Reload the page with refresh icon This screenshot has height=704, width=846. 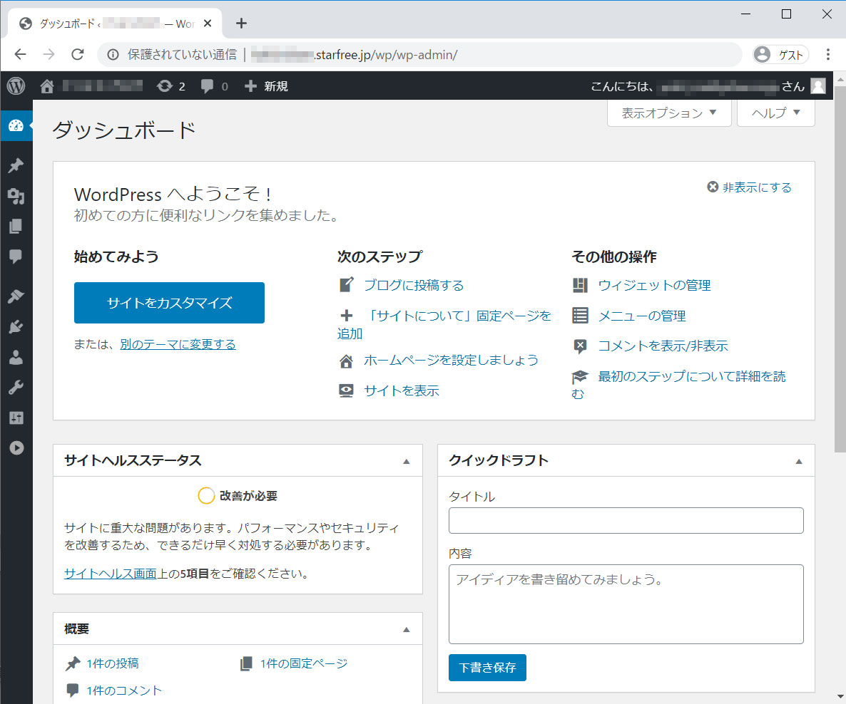pyautogui.click(x=78, y=54)
